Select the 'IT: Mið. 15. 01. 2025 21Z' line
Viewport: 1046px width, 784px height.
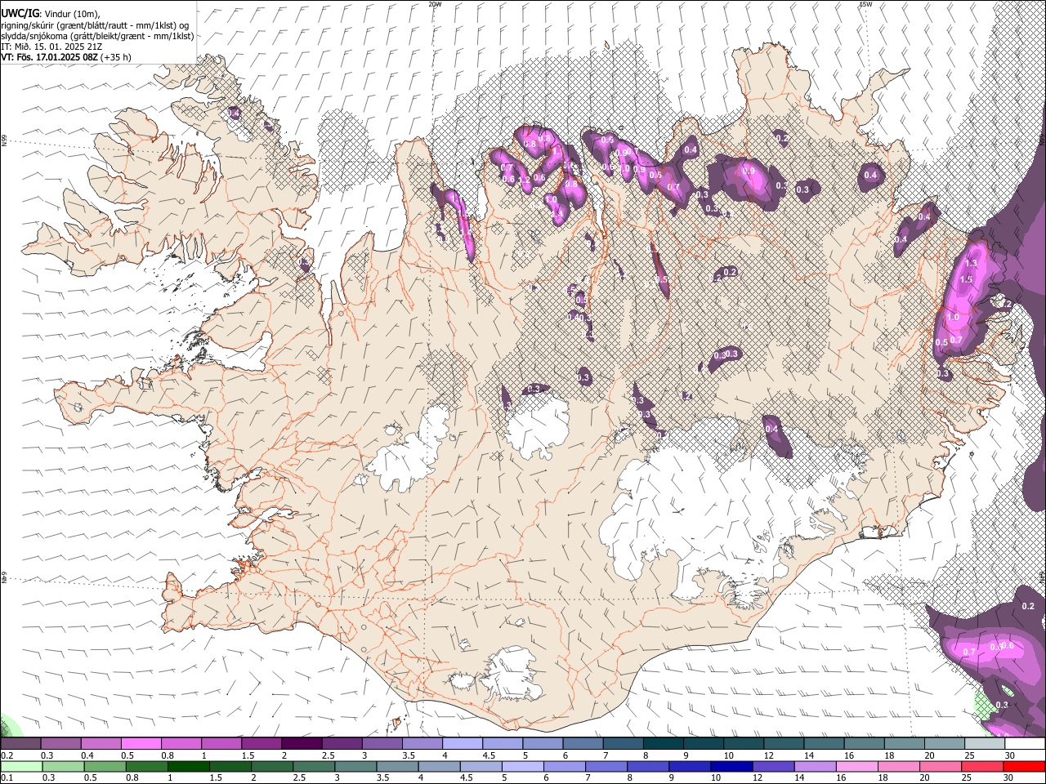[x=51, y=47]
